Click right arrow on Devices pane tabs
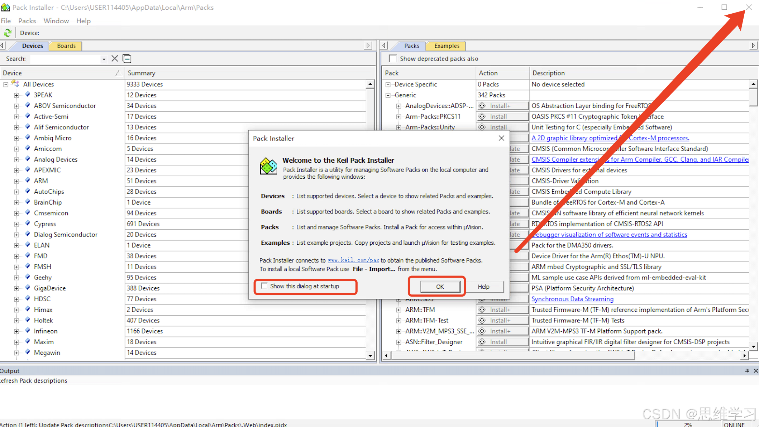 pyautogui.click(x=368, y=45)
